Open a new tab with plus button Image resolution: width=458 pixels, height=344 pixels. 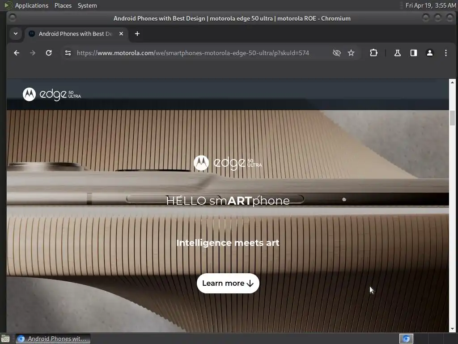pos(137,34)
